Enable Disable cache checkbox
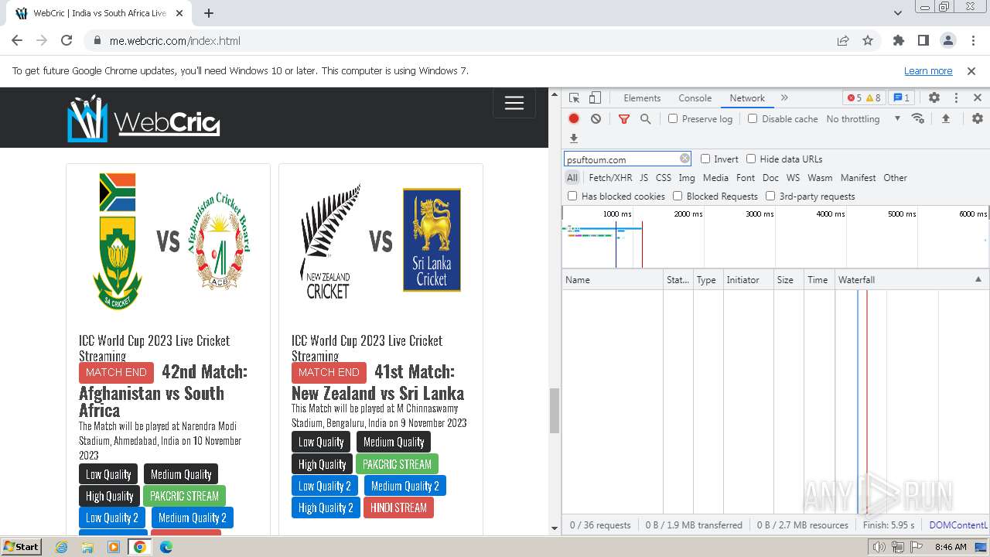This screenshot has height=557, width=990. [753, 118]
